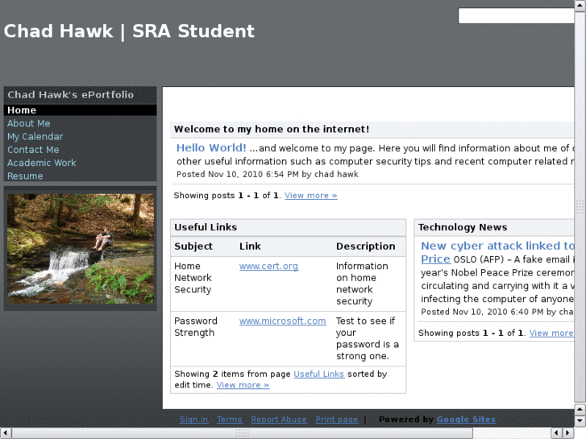Image resolution: width=586 pixels, height=439 pixels.
Task: Click Report Abuse in the footer
Action: 279,420
